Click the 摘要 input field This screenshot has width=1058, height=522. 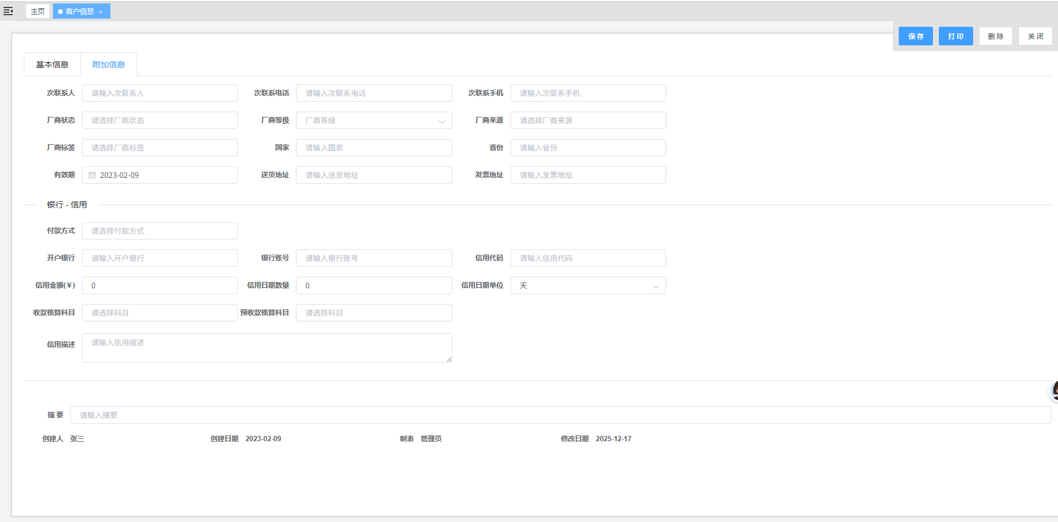coord(560,415)
